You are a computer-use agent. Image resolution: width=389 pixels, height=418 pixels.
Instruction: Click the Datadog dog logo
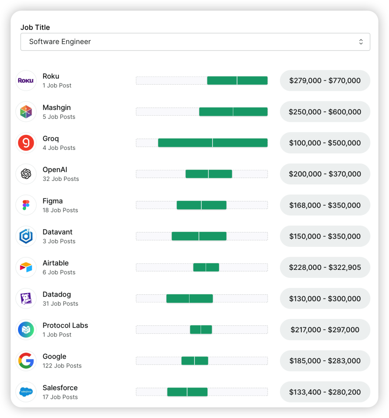click(x=26, y=299)
